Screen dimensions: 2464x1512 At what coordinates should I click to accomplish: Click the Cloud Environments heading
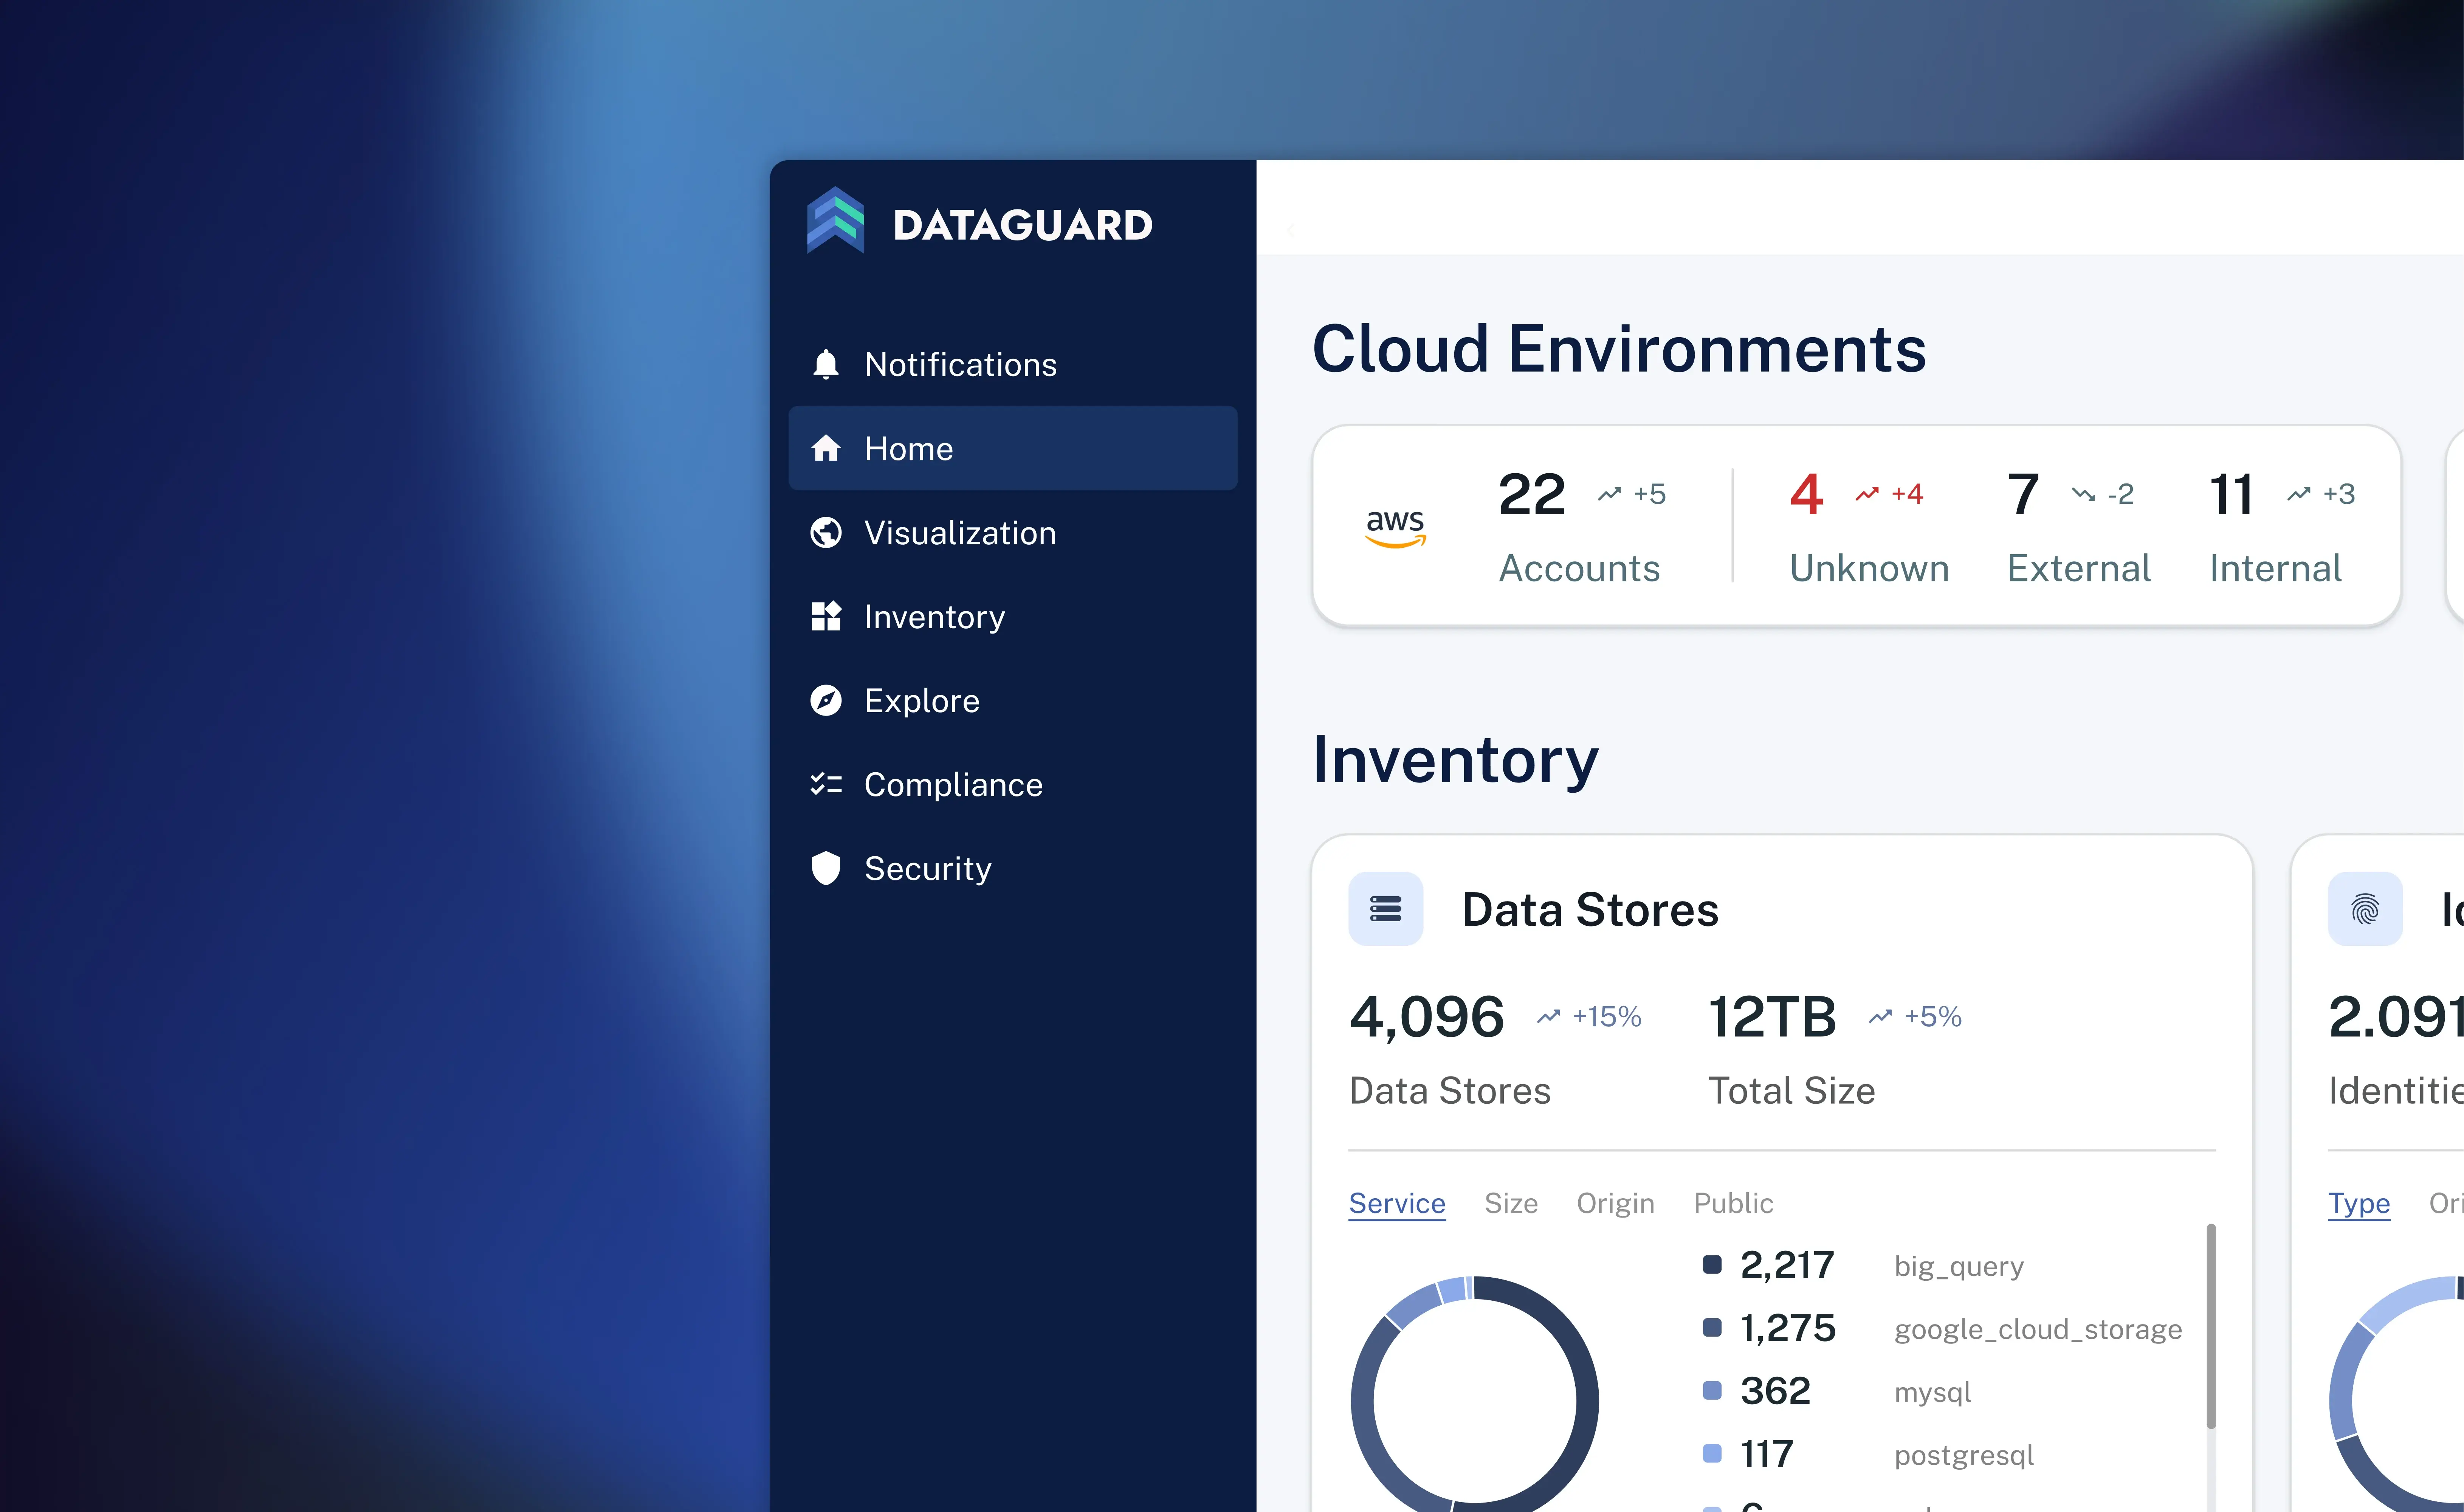(x=1619, y=349)
